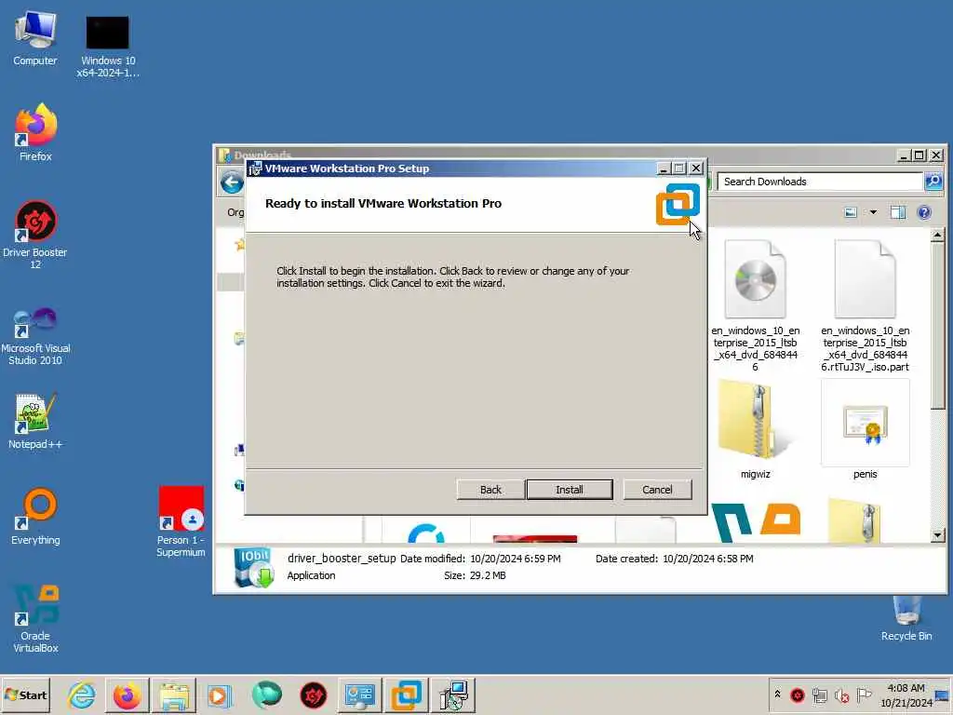This screenshot has width=953, height=715.
Task: Click the muted volume tray icon
Action: tap(841, 695)
